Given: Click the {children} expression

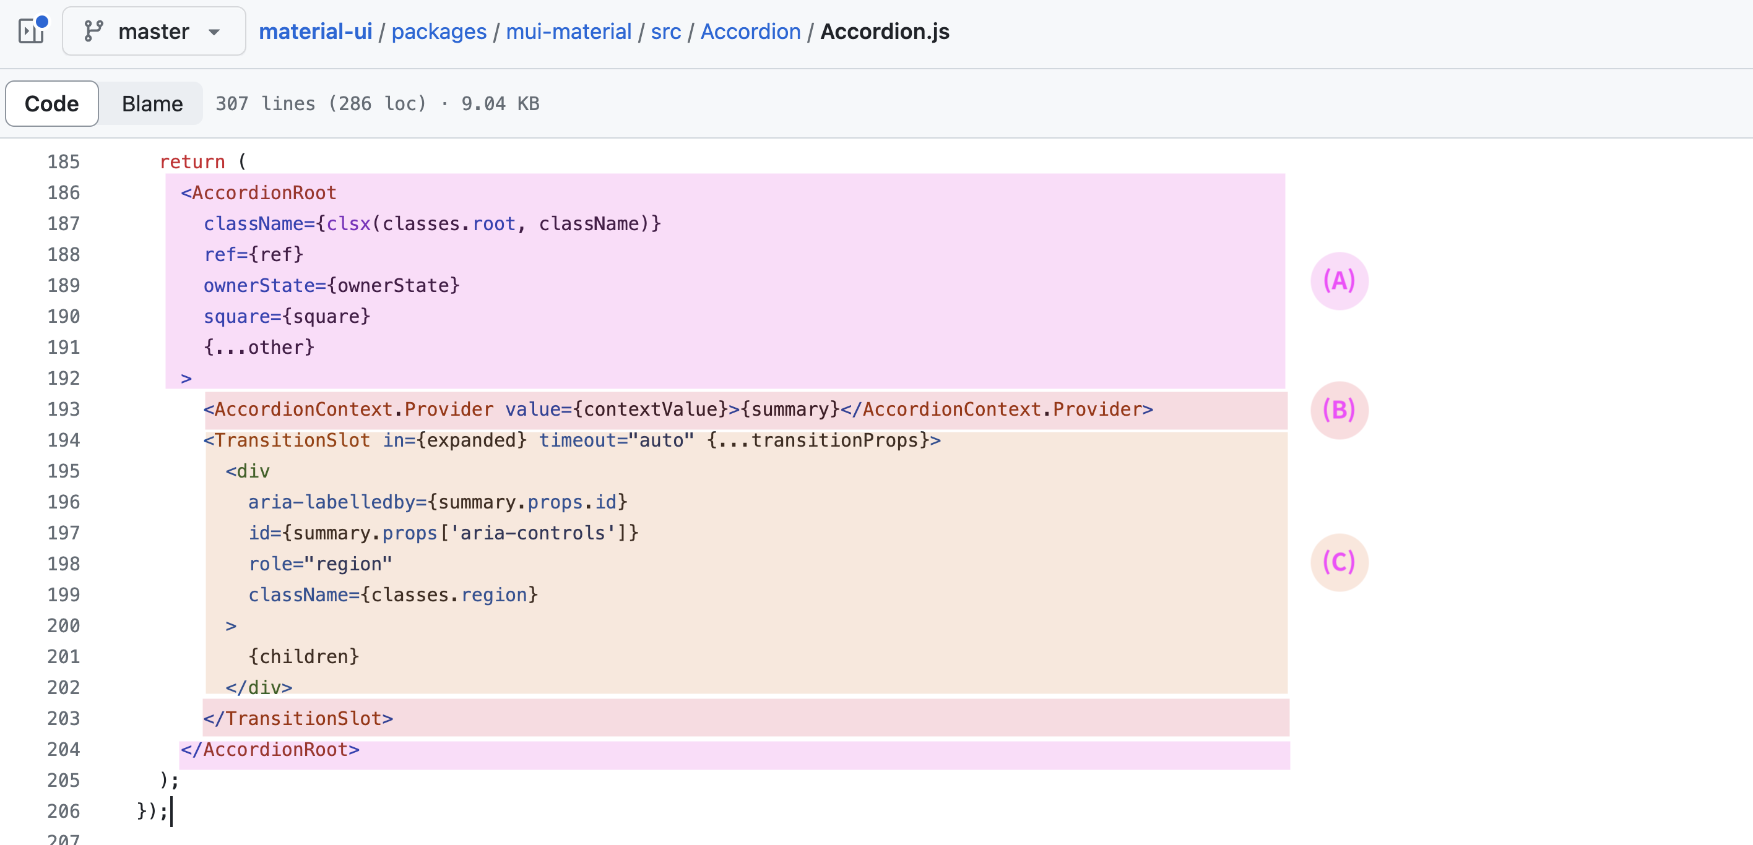Looking at the screenshot, I should tap(303, 657).
